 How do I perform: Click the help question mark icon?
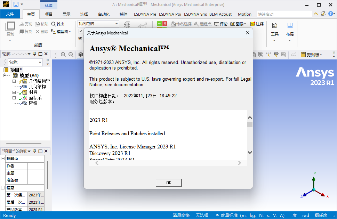click(x=331, y=14)
